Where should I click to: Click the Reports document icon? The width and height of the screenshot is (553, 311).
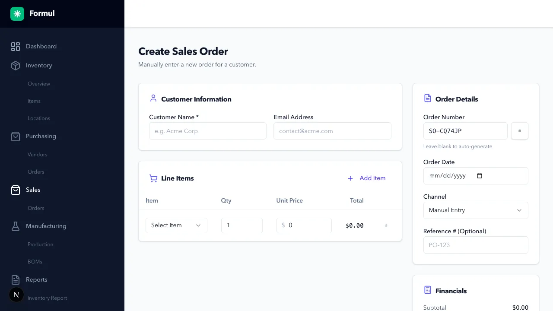point(16,279)
